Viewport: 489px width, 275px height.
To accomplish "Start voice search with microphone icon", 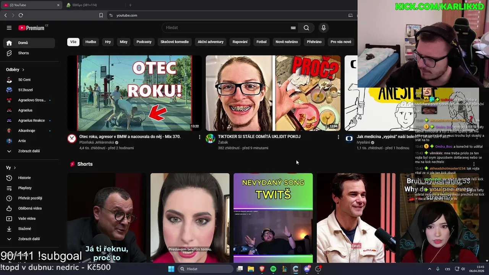I will [x=324, y=27].
